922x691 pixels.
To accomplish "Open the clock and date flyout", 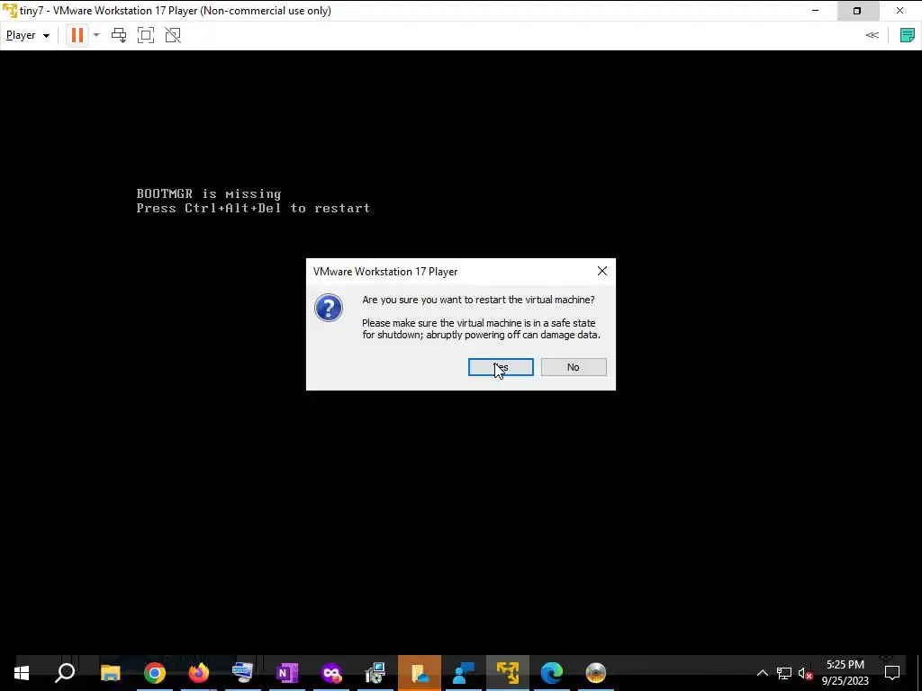I will (x=845, y=673).
